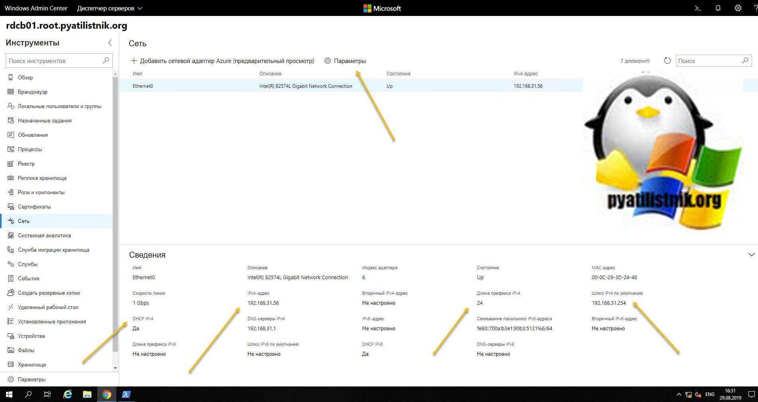Open the notifications bell
The height and width of the screenshot is (402, 758).
point(718,8)
